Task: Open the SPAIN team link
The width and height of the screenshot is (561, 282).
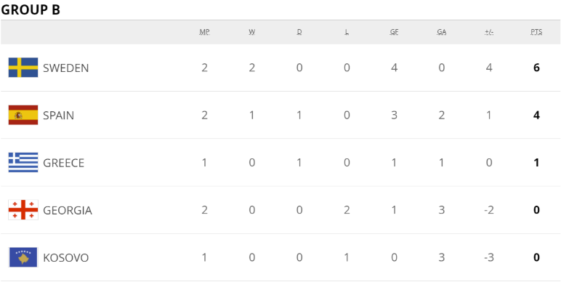Action: click(x=59, y=116)
